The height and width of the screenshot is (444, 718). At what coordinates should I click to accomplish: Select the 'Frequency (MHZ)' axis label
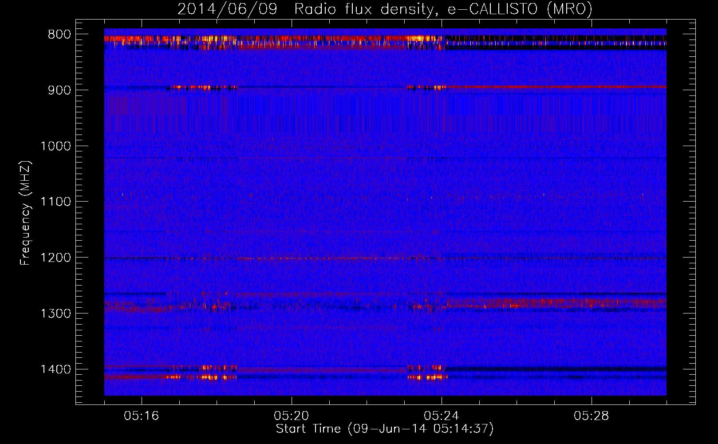[25, 213]
